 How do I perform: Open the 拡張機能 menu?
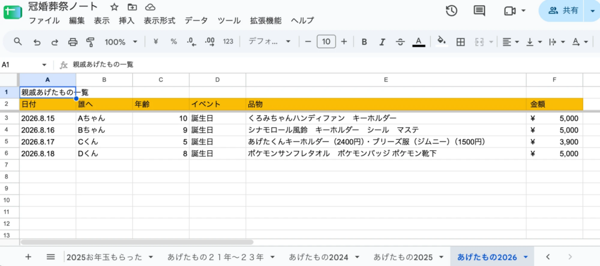[x=265, y=20]
